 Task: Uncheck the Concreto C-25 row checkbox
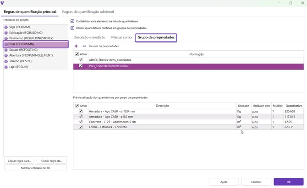click(x=81, y=122)
